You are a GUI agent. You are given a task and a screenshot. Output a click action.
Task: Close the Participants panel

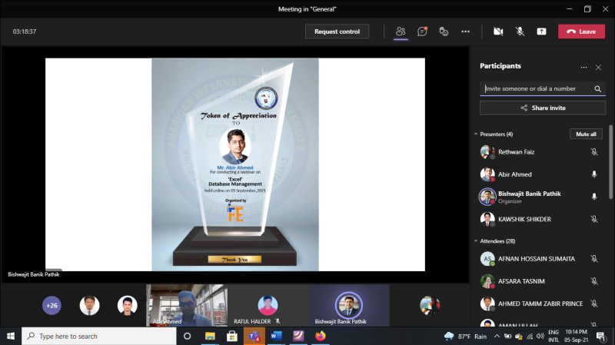click(x=599, y=67)
